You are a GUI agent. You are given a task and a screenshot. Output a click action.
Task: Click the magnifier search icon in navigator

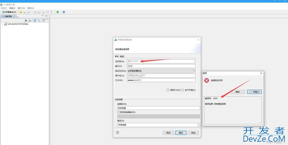(x=39, y=20)
